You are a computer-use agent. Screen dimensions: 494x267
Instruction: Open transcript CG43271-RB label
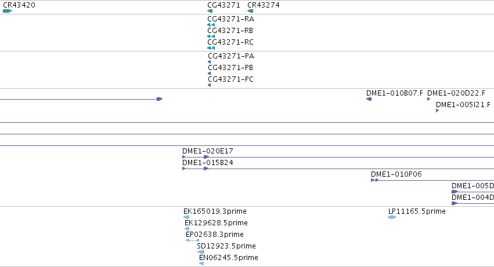(230, 31)
